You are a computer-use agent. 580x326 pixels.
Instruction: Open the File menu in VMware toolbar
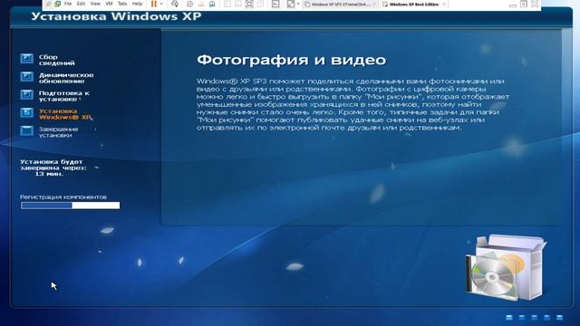[x=68, y=4]
